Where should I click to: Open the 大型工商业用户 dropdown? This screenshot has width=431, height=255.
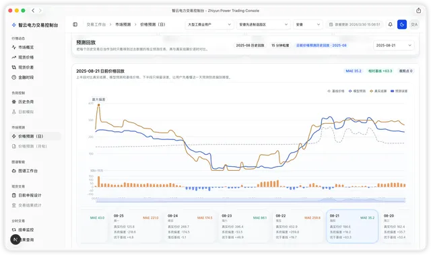click(209, 24)
